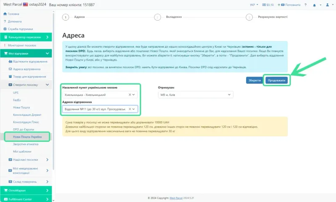Click the Адреса відправника envelope icon
Viewport: 336px width, 202px height.
10,69
